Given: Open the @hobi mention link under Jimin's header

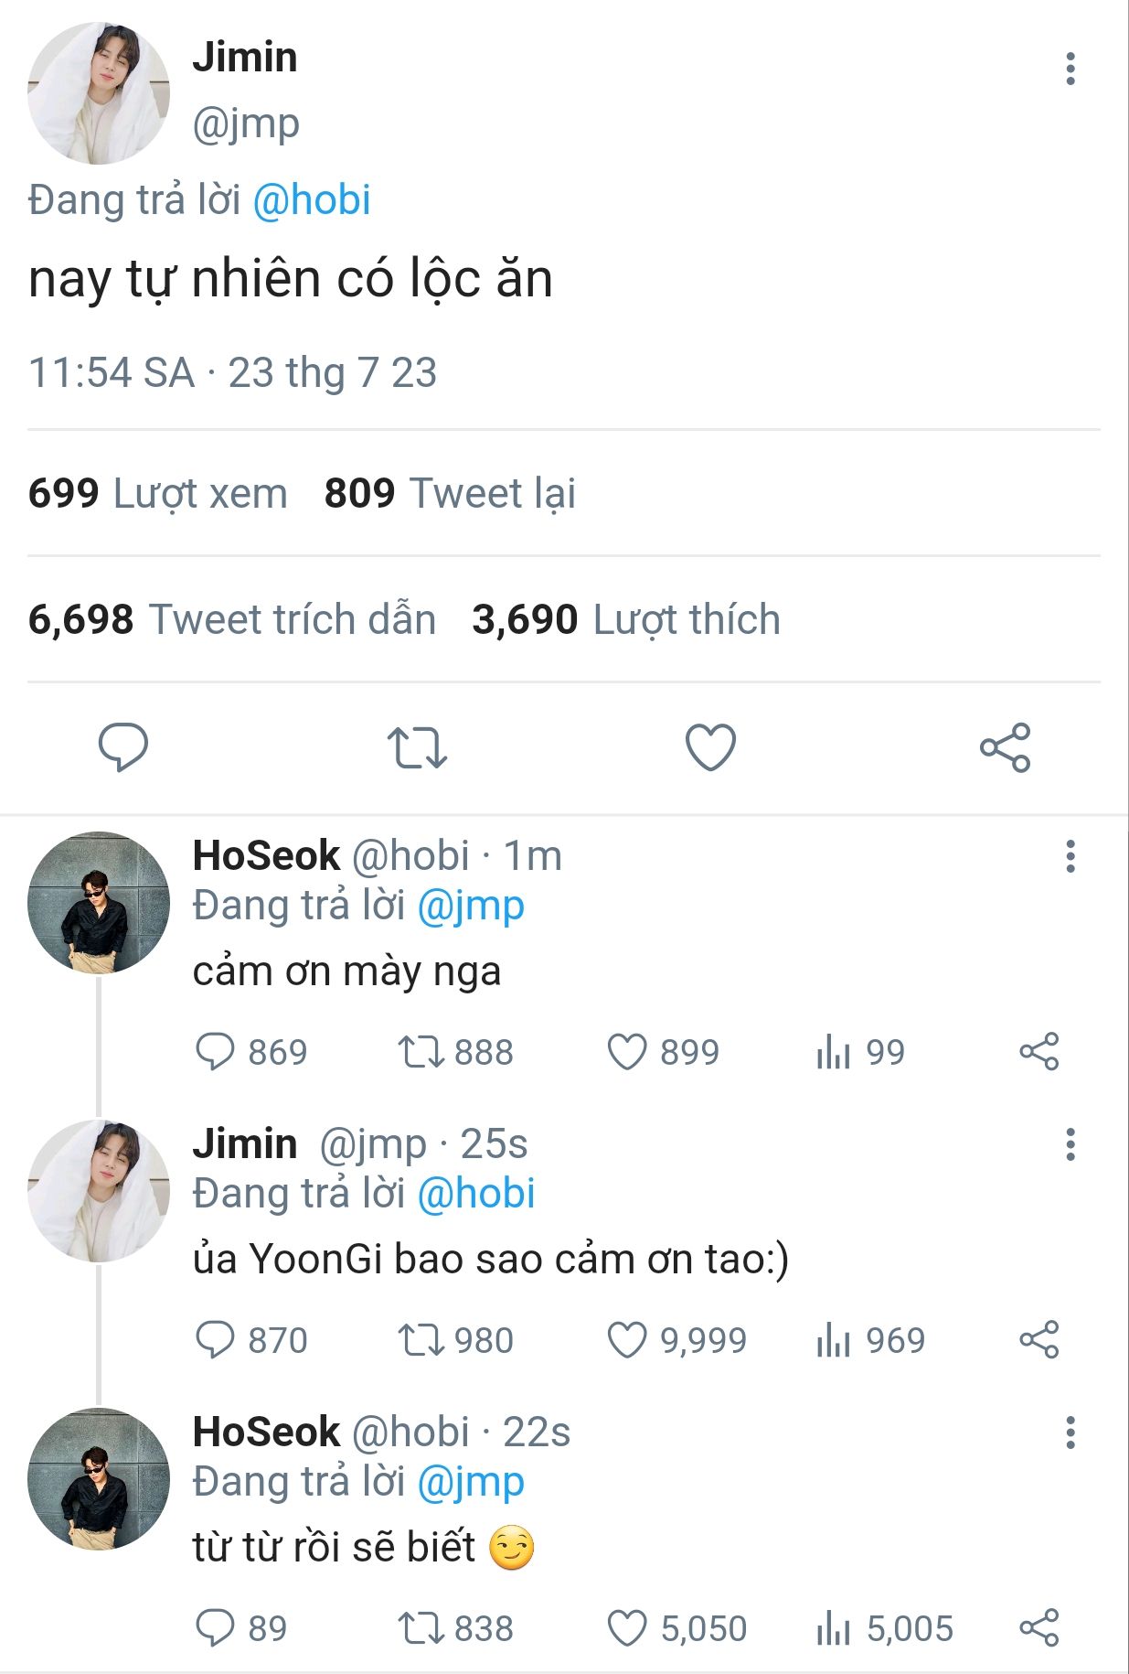Looking at the screenshot, I should (x=312, y=200).
